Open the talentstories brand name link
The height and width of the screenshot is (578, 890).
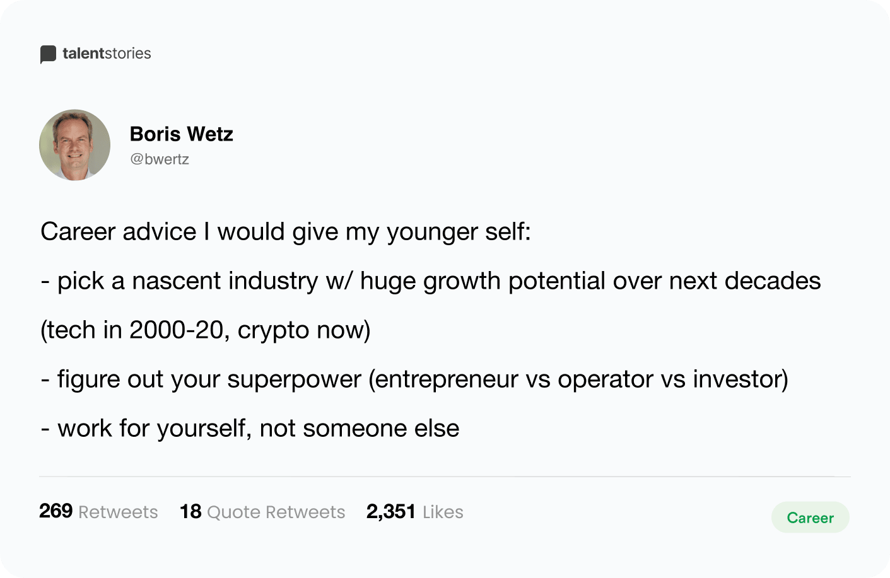107,54
